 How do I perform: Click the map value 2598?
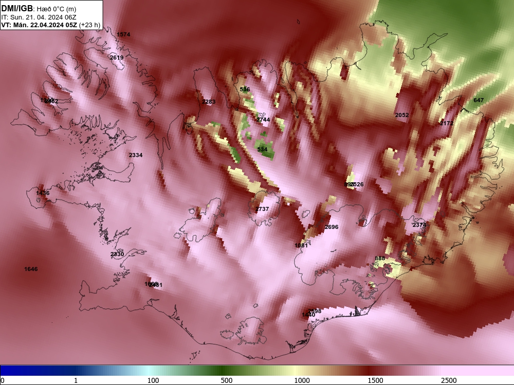point(315,311)
